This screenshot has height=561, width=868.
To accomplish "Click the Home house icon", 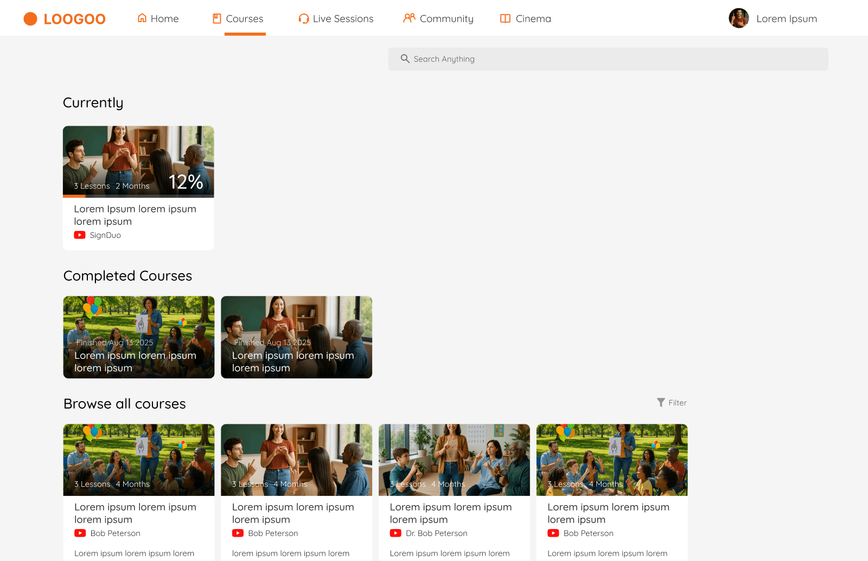I will coord(142,18).
